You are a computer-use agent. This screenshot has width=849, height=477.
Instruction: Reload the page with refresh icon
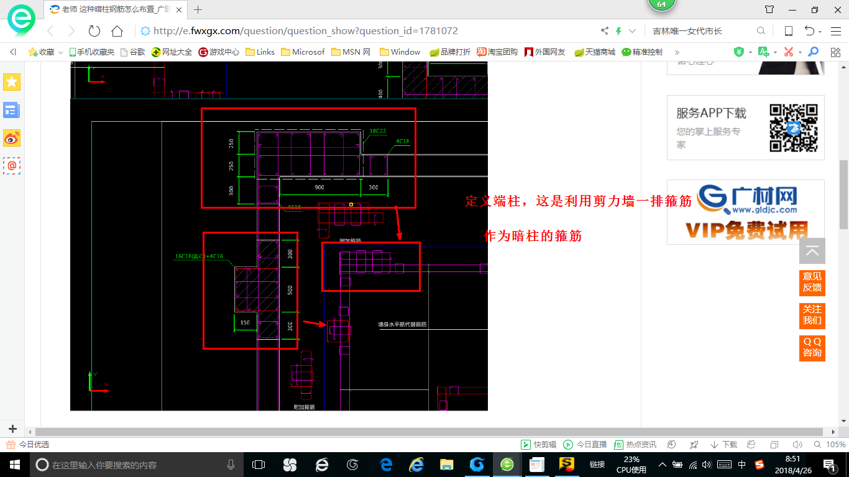point(94,31)
